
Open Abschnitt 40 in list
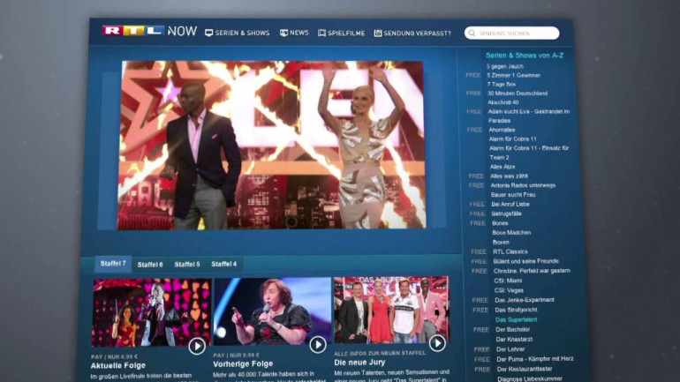point(503,102)
